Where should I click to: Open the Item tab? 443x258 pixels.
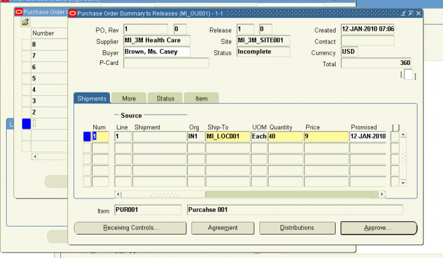[201, 98]
